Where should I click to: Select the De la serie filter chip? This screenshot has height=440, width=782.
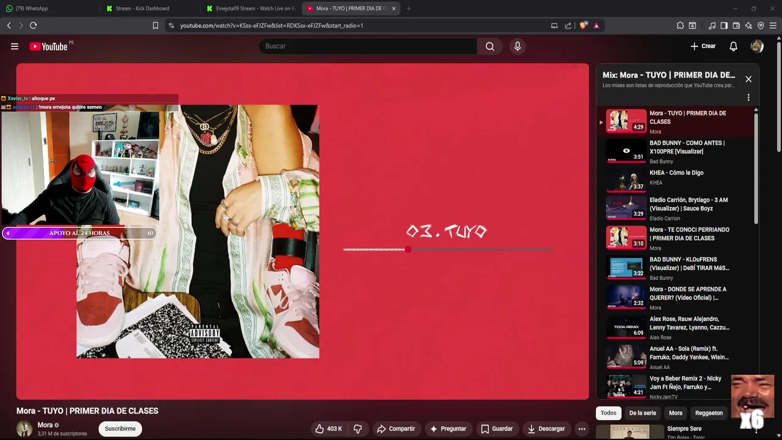pos(643,413)
